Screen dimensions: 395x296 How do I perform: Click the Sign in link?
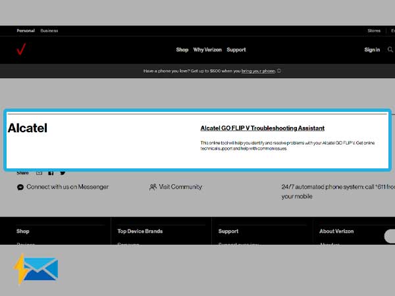tap(372, 50)
